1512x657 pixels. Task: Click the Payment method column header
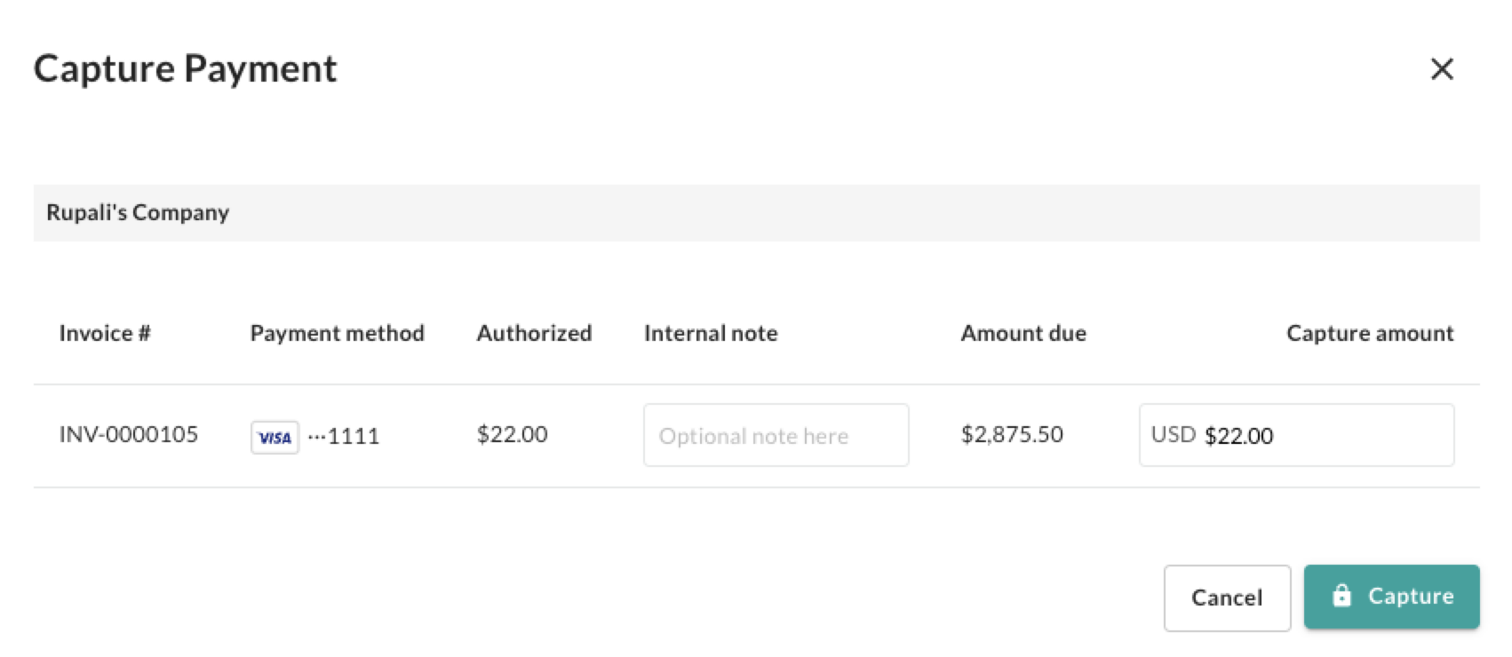337,333
